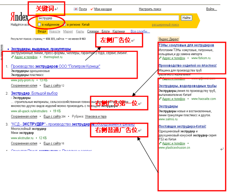
Task: Click the www.poly-prom.ru green URL
Action: [x=23, y=80]
